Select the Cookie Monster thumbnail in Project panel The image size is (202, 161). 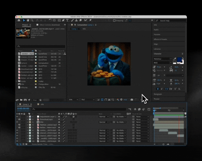(23, 33)
